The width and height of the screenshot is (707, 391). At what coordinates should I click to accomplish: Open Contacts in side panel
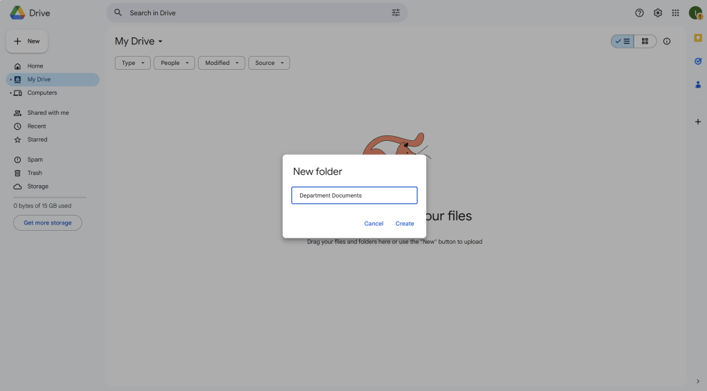pos(698,85)
